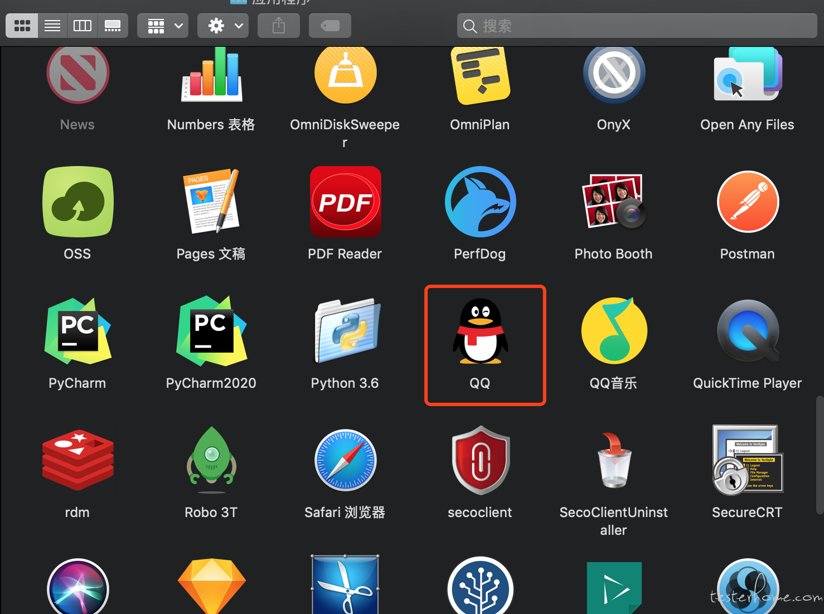Click the Share toolbar button

point(279,26)
